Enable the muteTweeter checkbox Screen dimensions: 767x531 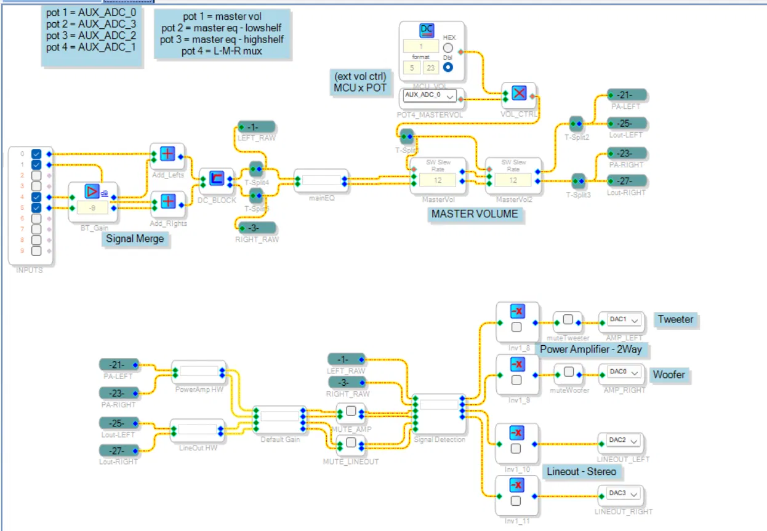[568, 319]
